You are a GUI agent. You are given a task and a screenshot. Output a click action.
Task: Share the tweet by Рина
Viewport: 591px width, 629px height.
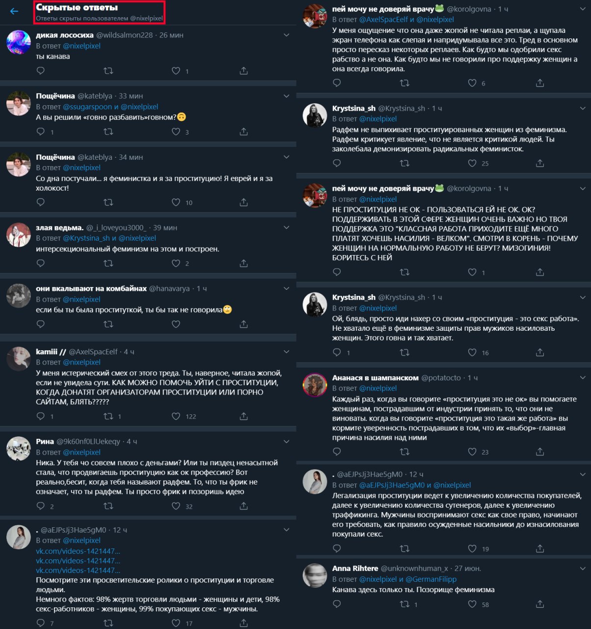(243, 506)
